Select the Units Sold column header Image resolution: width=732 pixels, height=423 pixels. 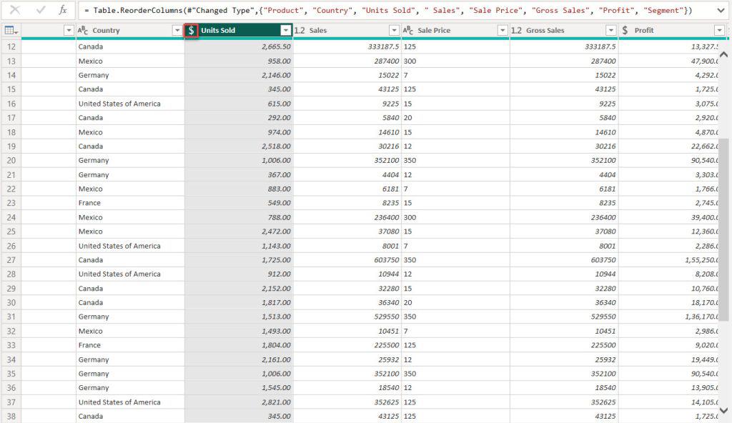pyautogui.click(x=239, y=30)
